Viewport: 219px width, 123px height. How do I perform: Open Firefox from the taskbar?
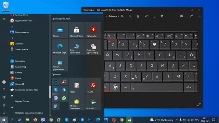coord(35,120)
